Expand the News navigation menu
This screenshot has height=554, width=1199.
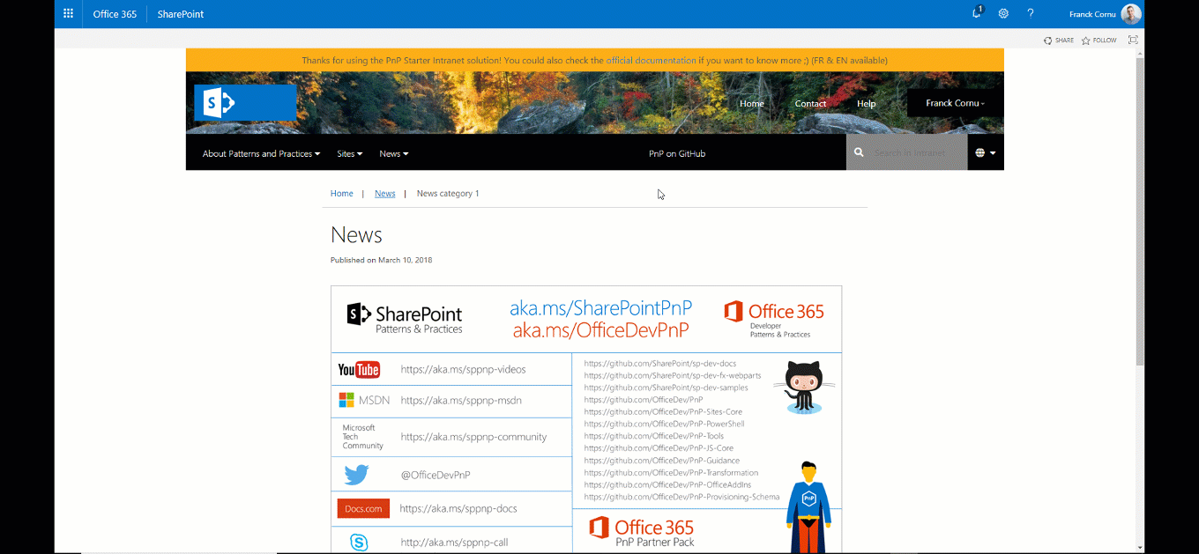(x=393, y=153)
